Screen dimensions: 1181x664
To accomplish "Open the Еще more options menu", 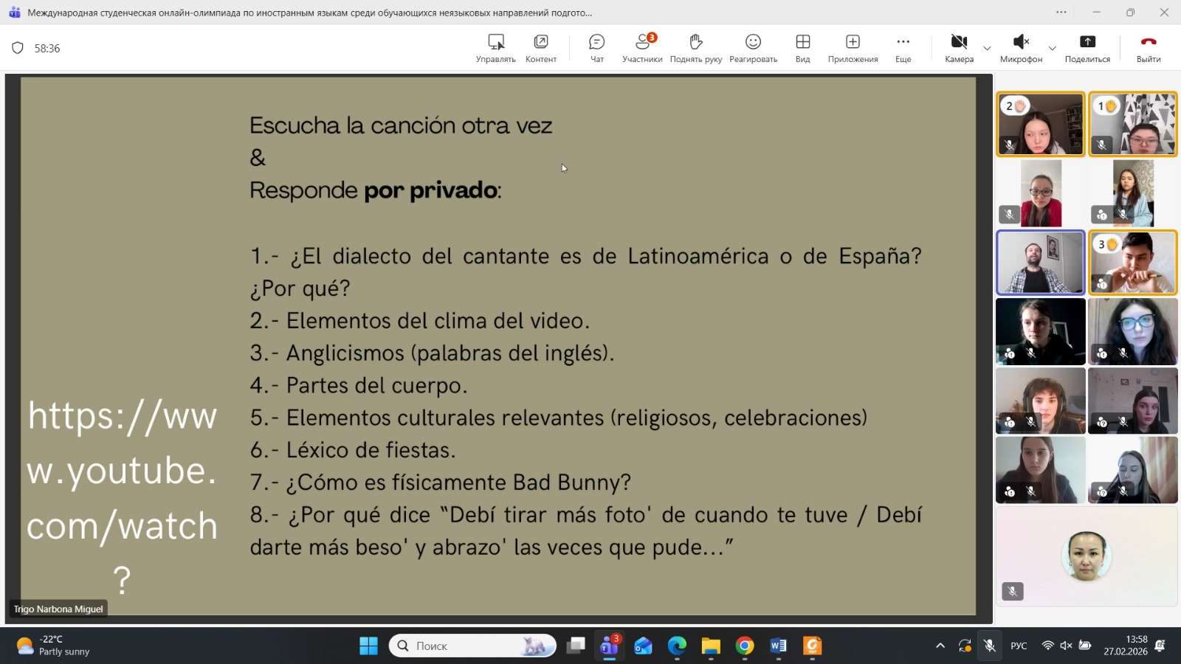I will pyautogui.click(x=903, y=48).
